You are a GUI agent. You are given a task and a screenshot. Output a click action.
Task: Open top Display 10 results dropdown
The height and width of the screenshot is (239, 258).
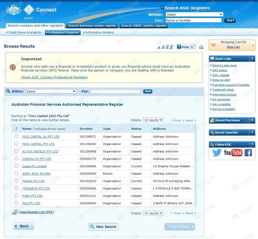(153, 120)
